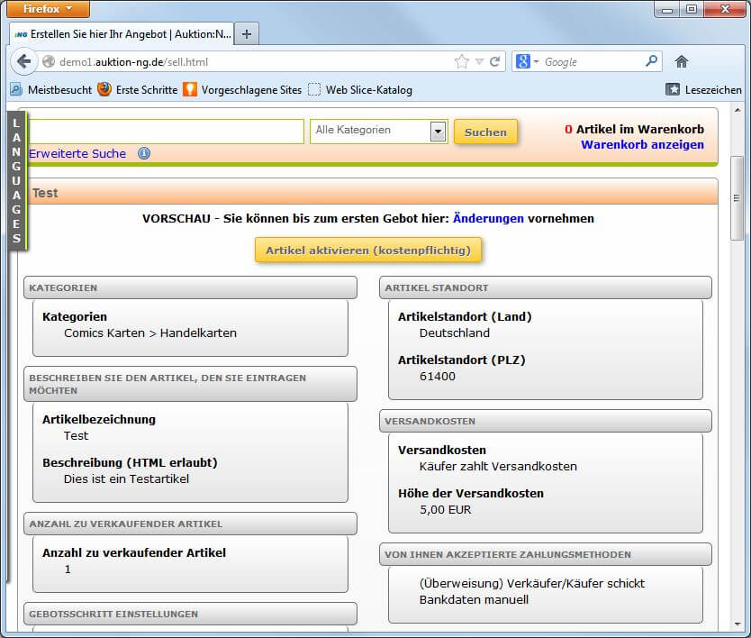Reload the page with the refresh icon
The height and width of the screenshot is (638, 751).
pos(494,61)
